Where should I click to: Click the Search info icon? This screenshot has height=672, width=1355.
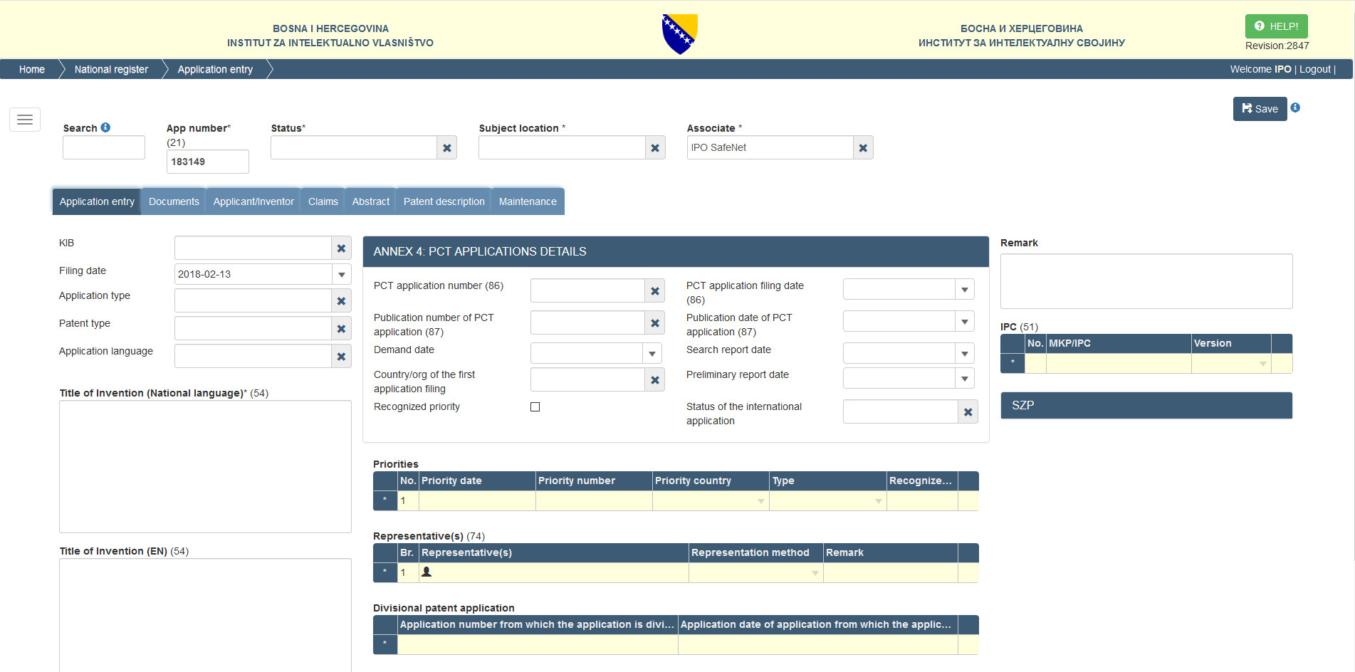105,127
